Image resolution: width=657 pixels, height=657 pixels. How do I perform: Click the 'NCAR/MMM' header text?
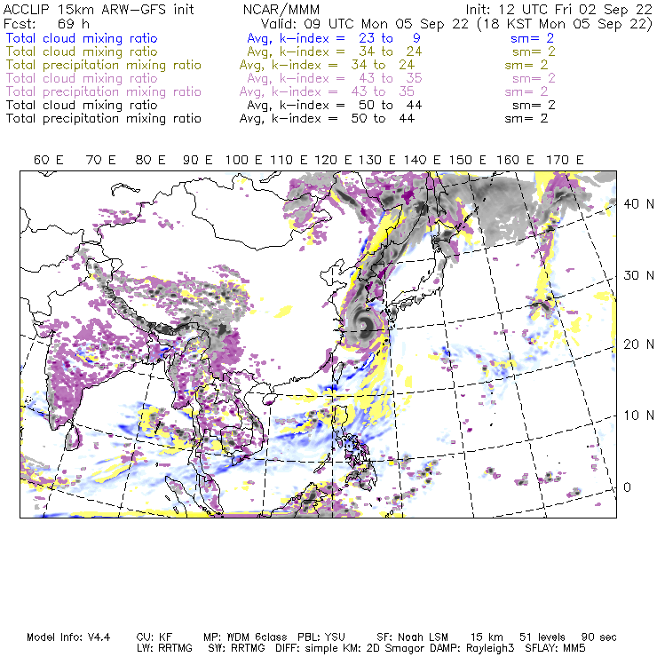pos(281,10)
